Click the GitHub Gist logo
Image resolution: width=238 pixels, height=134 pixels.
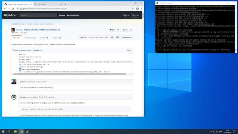point(11,15)
